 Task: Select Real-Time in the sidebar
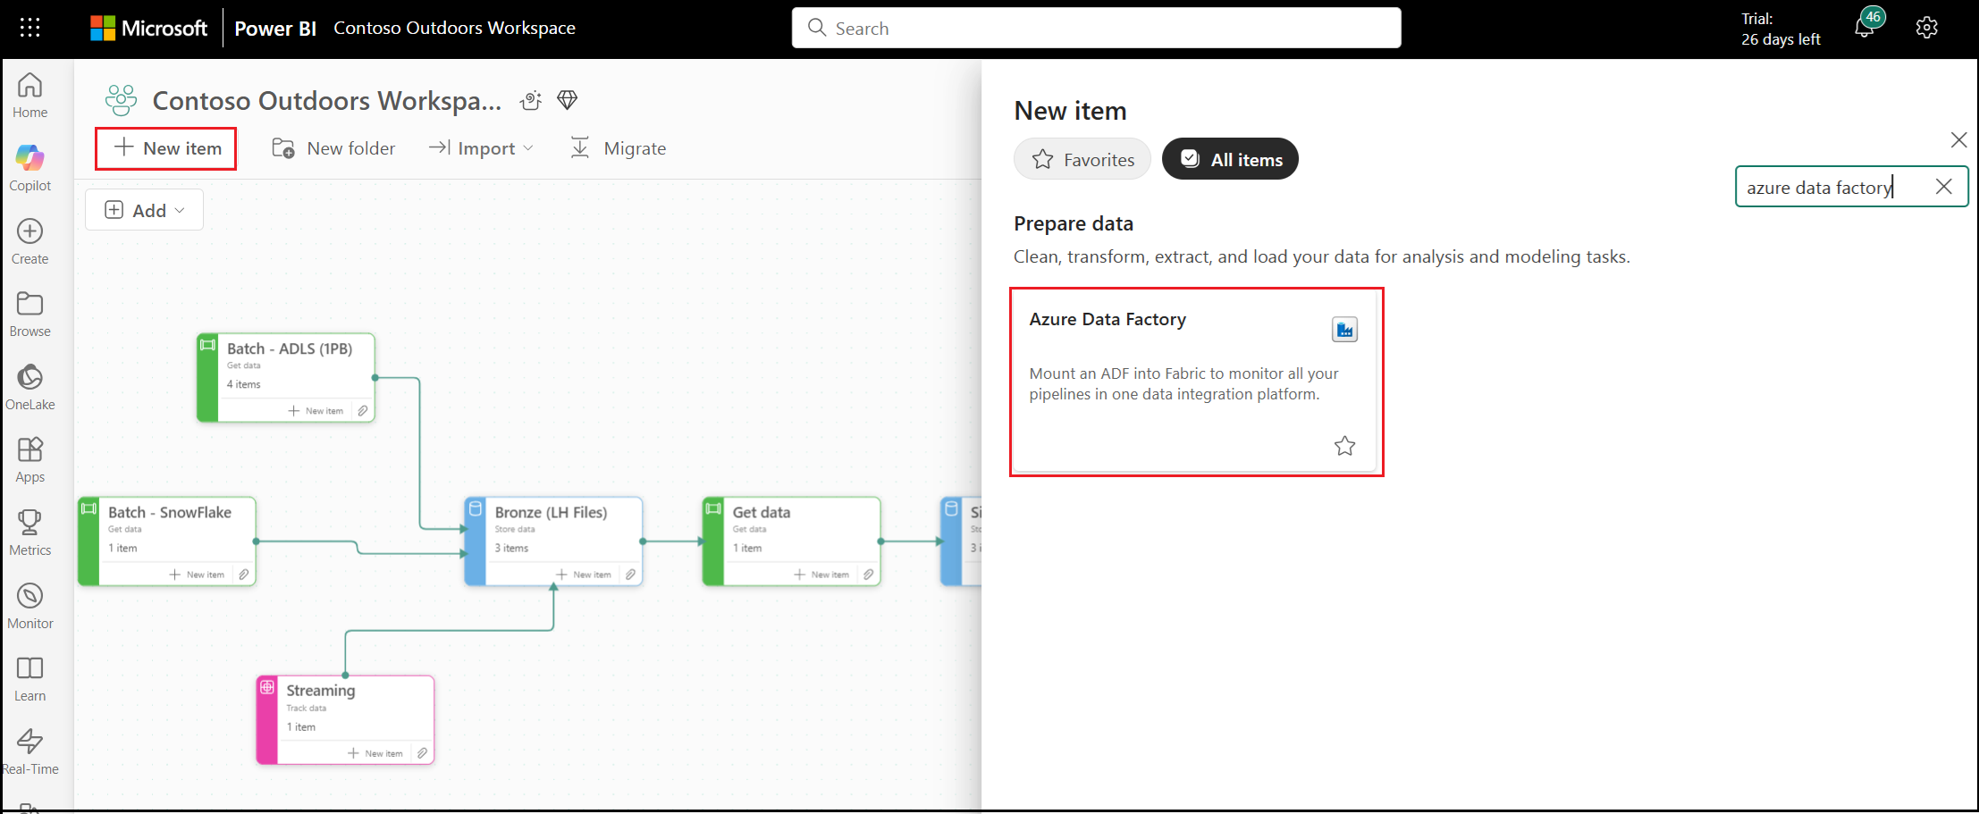[x=29, y=751]
